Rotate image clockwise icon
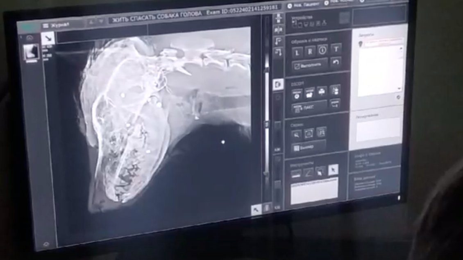The image size is (463, 260). [x=279, y=52]
